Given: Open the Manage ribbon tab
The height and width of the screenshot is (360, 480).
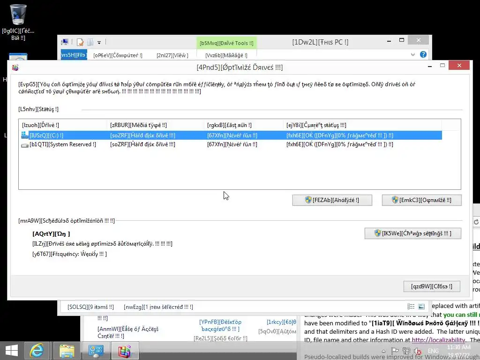Looking at the screenshot, I should [x=226, y=55].
